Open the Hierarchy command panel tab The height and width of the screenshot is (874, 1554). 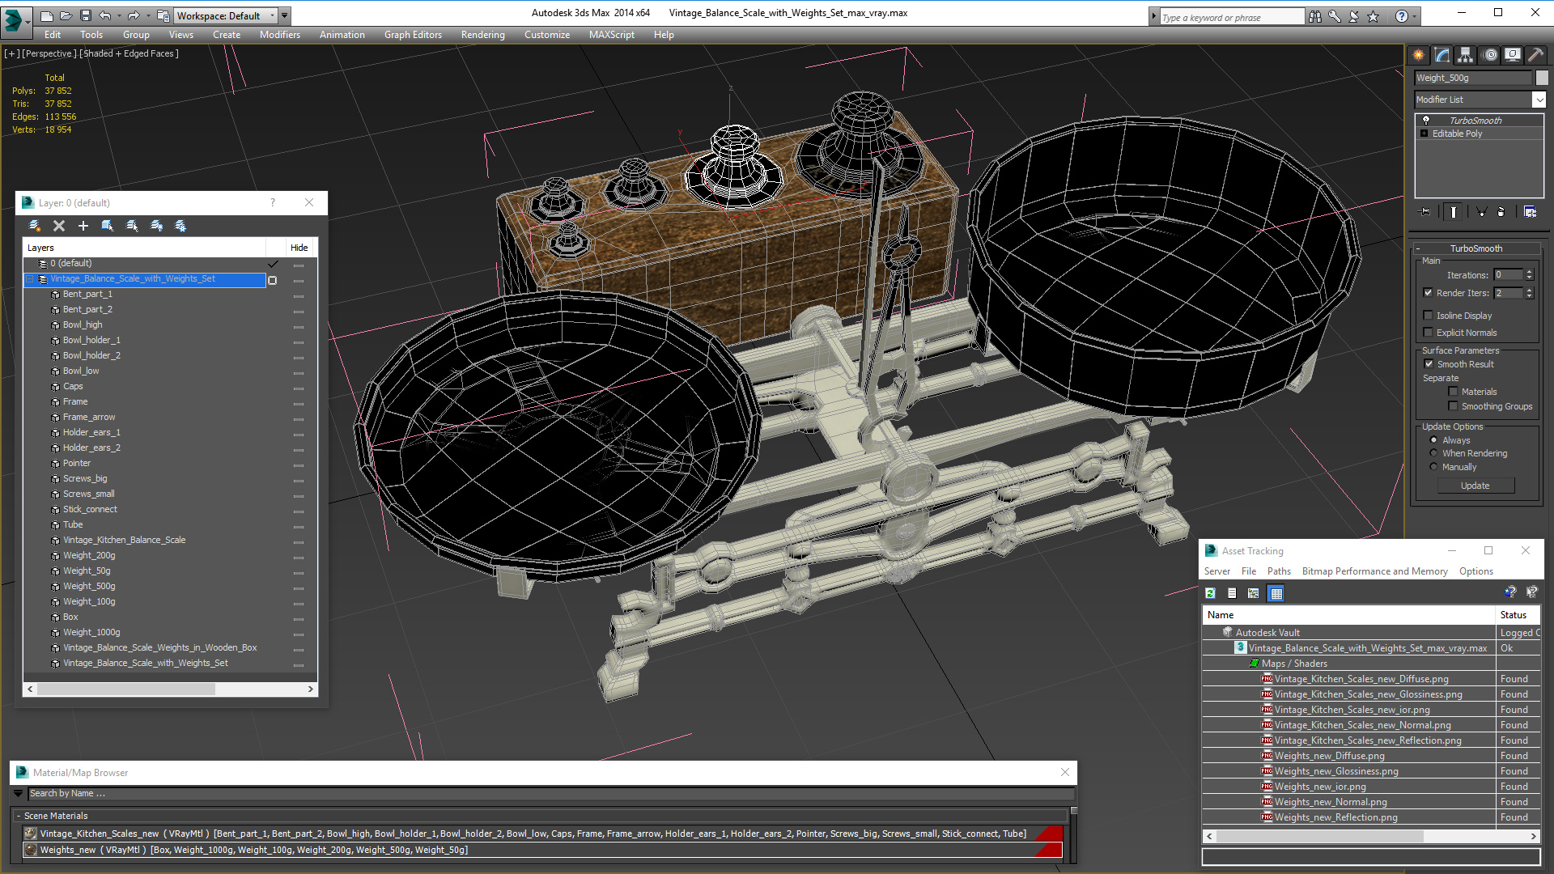point(1465,55)
